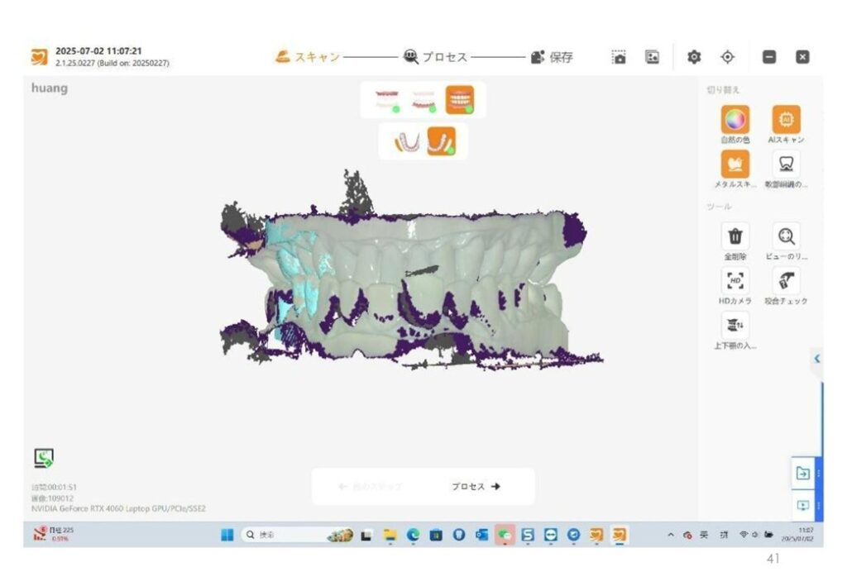Switch to the 保存 step
This screenshot has width=847, height=586.
pos(552,57)
